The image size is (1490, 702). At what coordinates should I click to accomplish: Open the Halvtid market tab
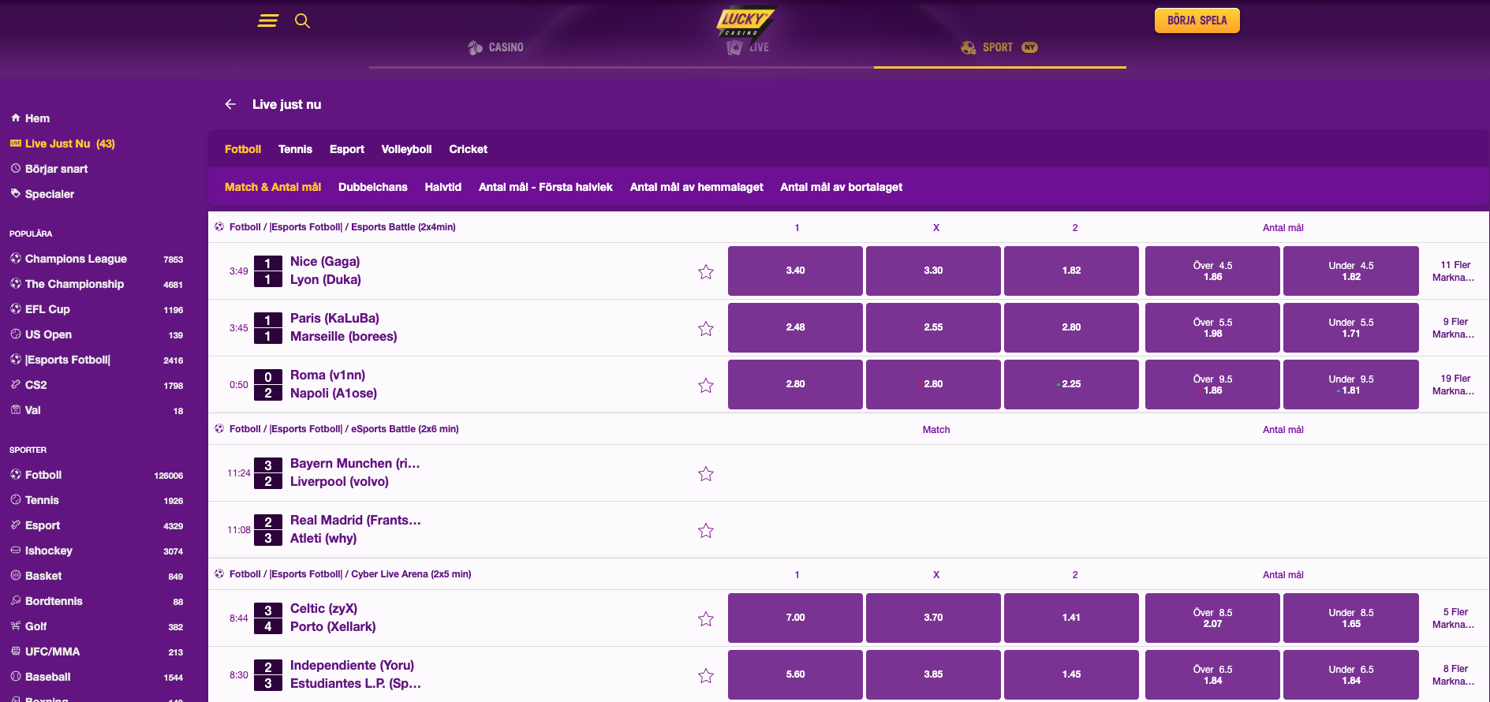coord(443,187)
